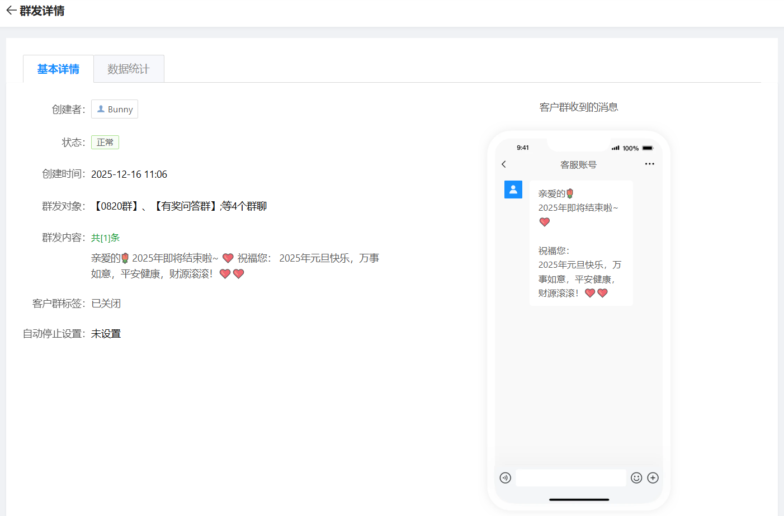Click the message bubble in phone preview
784x516 pixels.
[580, 243]
